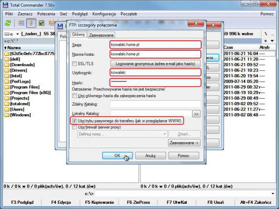Click the F3 Podgląd button

pyautogui.click(x=22, y=202)
